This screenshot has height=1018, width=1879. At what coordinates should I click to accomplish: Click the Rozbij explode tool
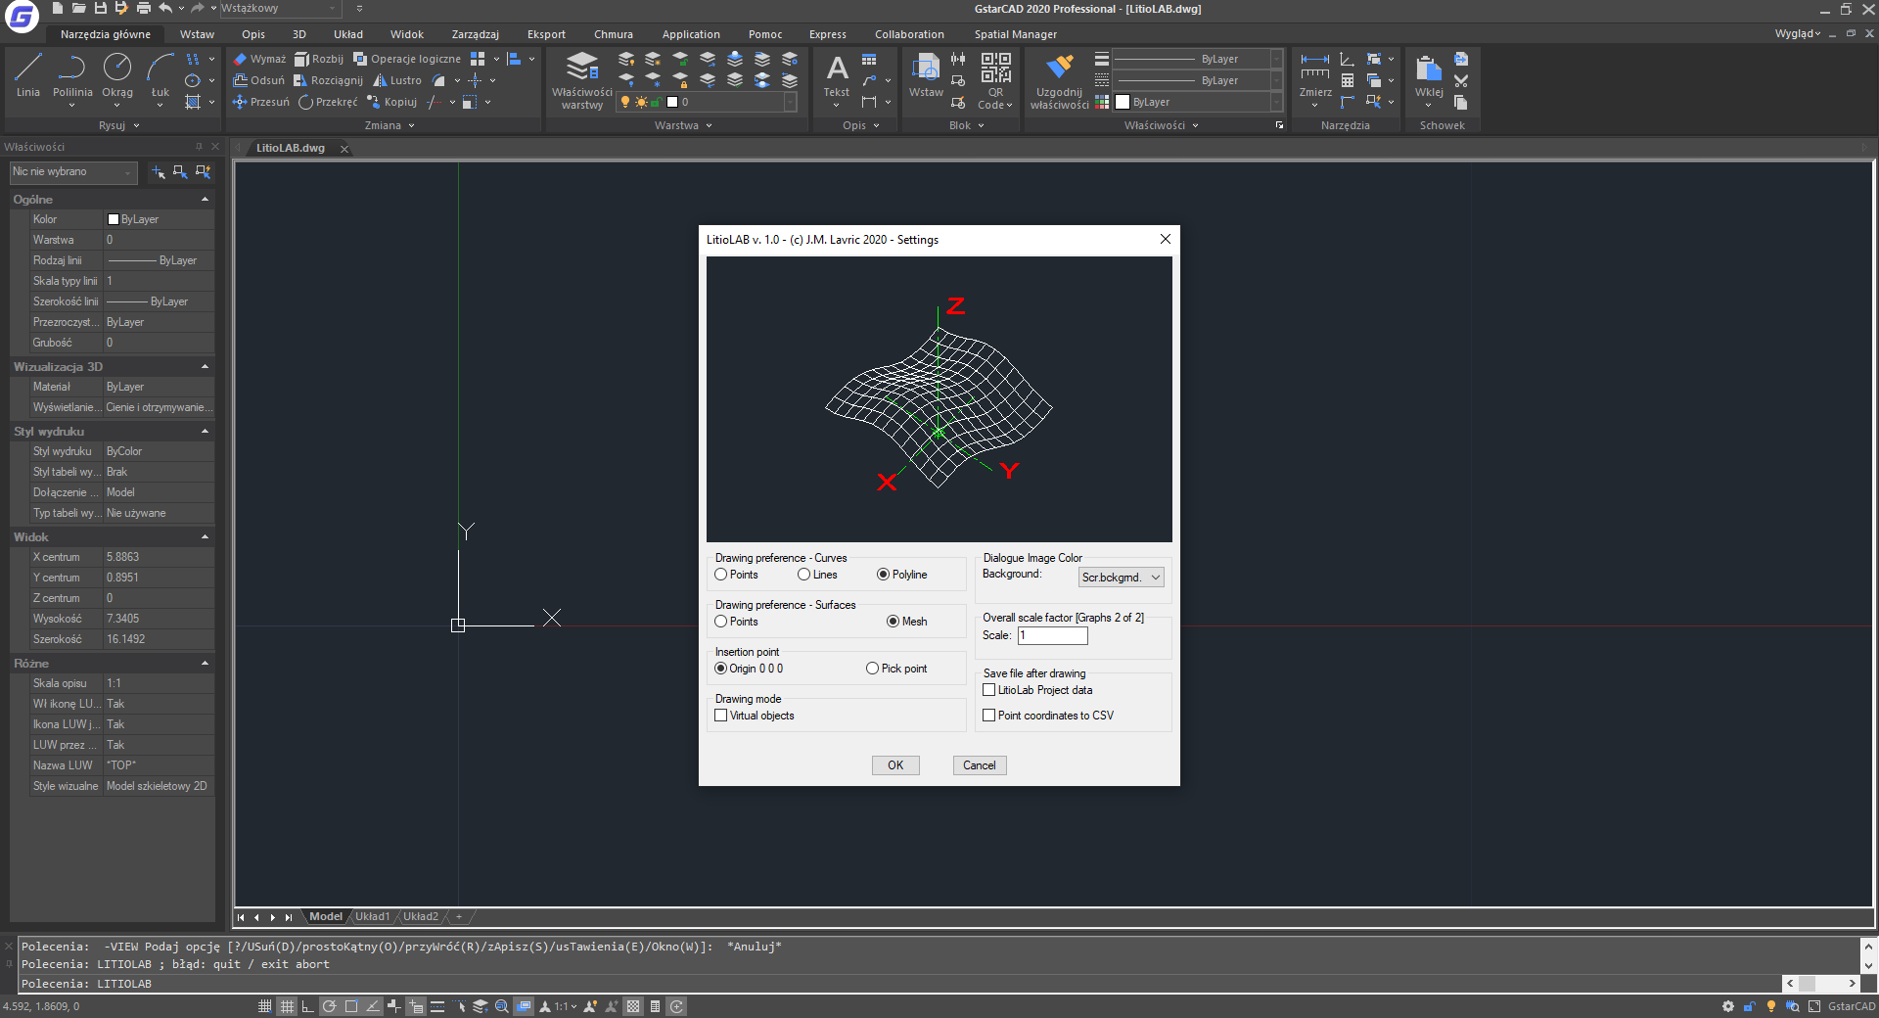tap(319, 59)
